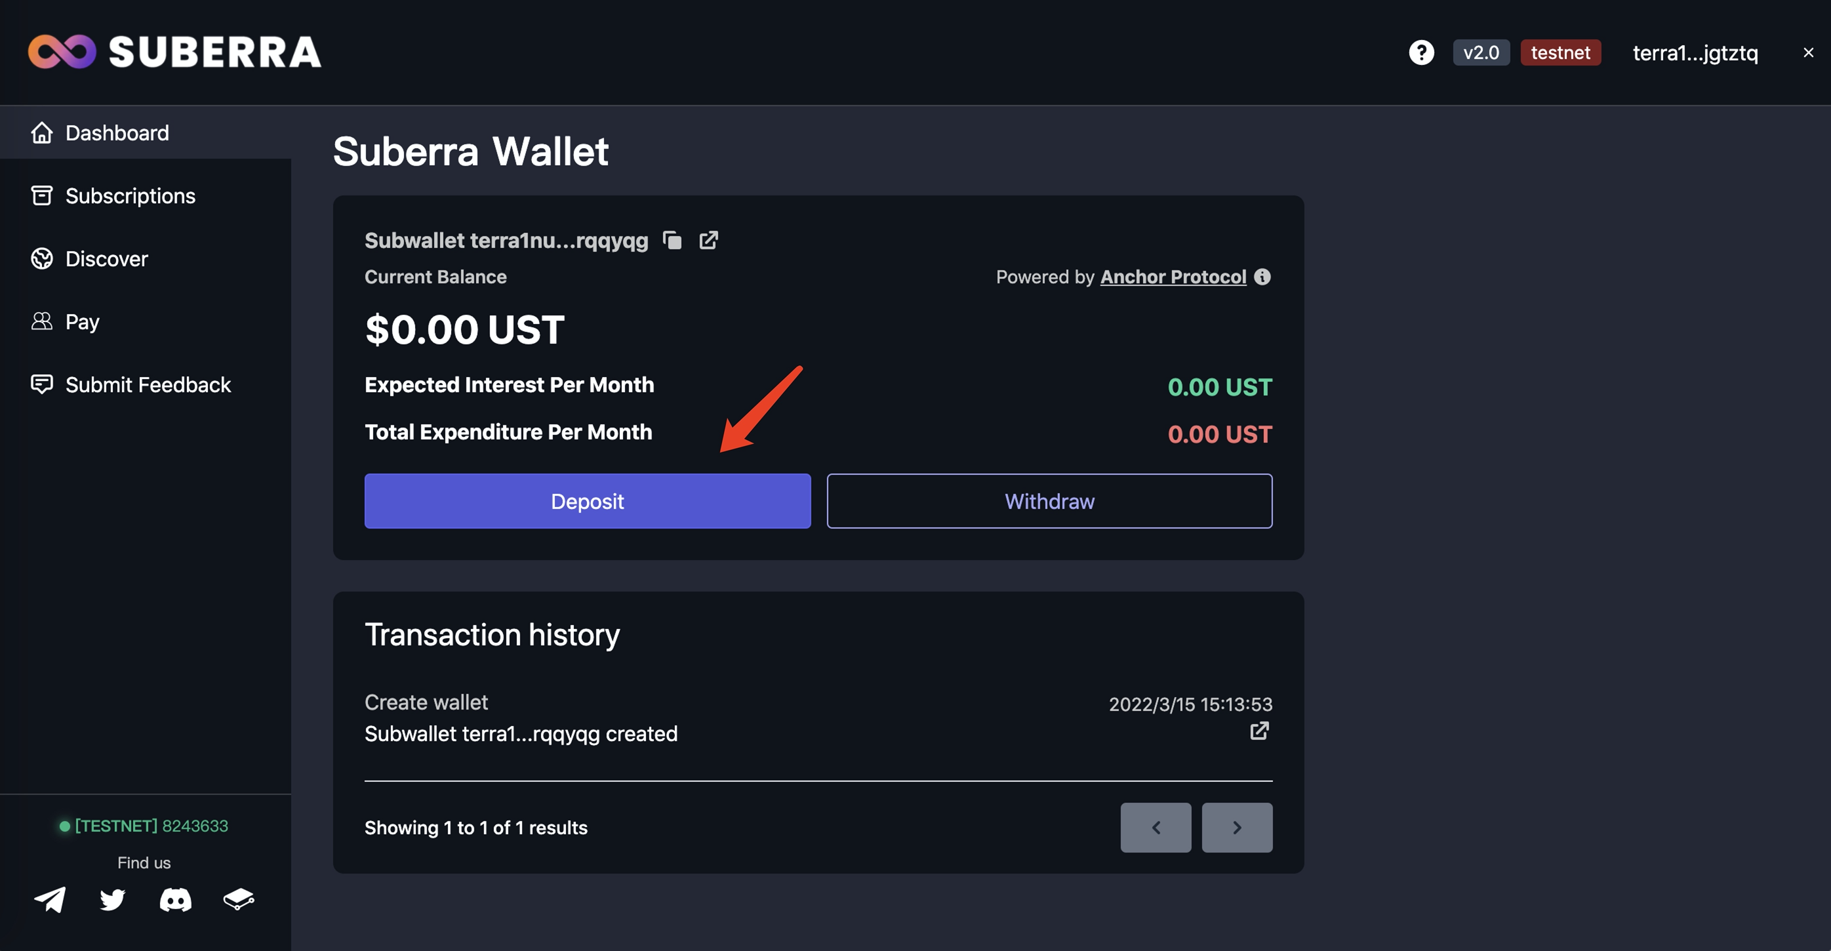Follow the Anchor Protocol link
The image size is (1831, 951).
(x=1173, y=277)
